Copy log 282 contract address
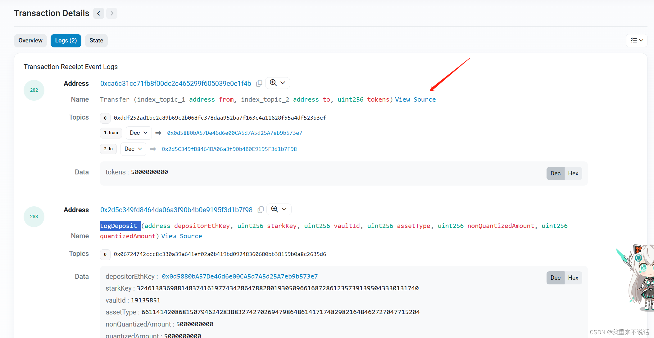Screen dimensions: 654x338 pos(259,83)
